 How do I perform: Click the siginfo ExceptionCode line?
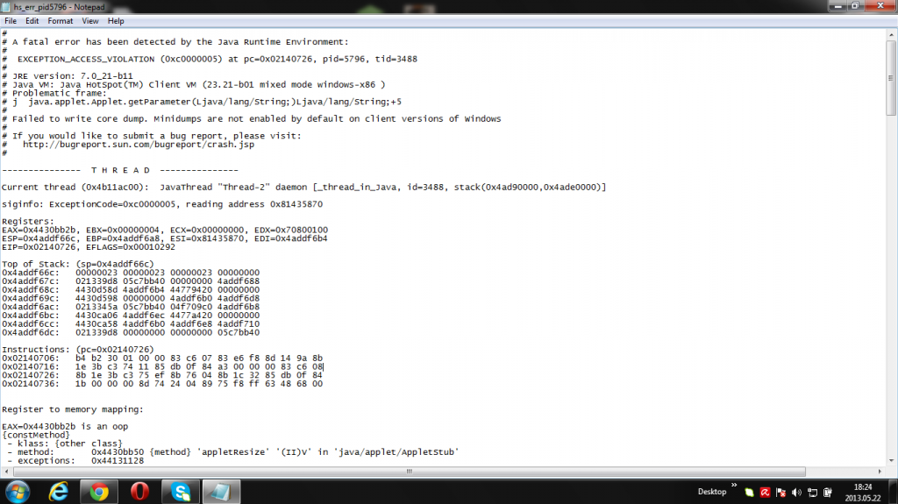click(162, 204)
